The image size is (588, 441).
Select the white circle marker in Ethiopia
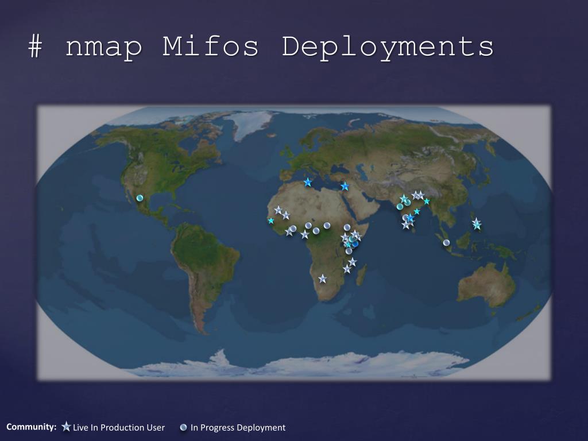tap(347, 227)
